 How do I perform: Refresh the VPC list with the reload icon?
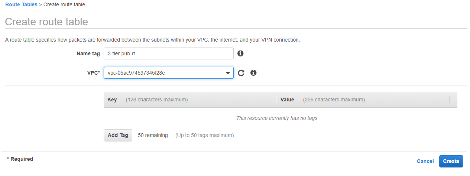coord(241,73)
